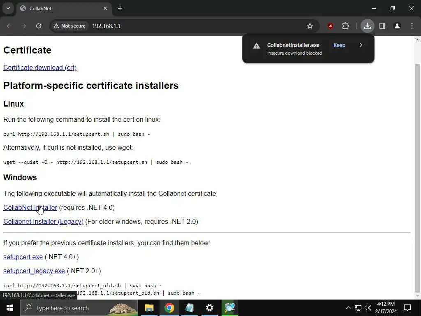The image size is (421, 316).
Task: Open File Explorer from taskbar
Action: tap(149, 308)
